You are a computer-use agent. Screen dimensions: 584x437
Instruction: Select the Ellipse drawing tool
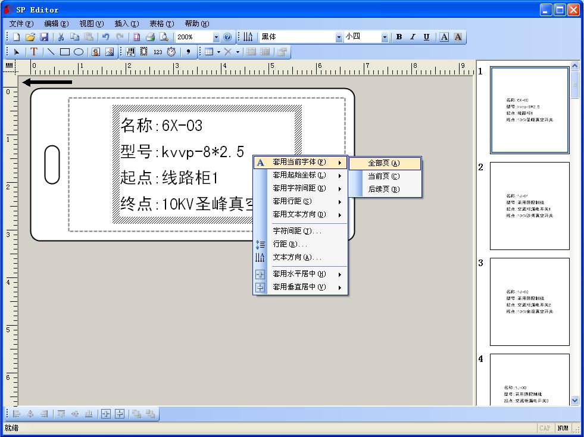tap(78, 52)
